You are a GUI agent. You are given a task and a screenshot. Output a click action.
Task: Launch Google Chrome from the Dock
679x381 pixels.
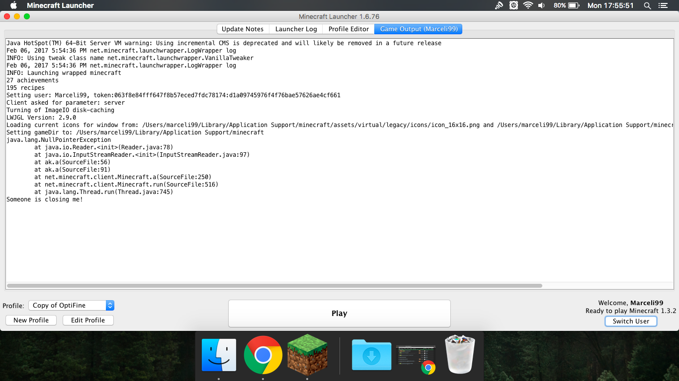(263, 355)
